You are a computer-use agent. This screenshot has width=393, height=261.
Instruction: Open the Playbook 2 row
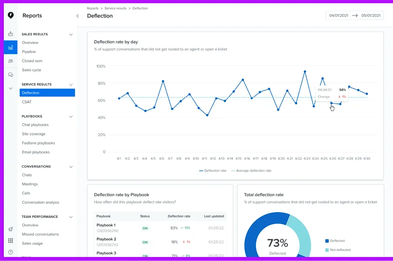pos(160,242)
